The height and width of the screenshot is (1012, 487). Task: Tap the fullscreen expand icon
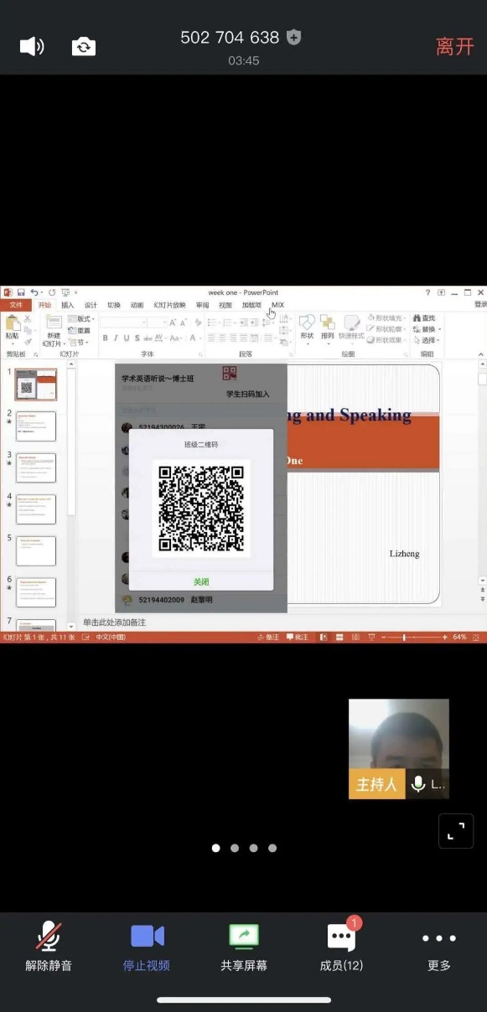(456, 831)
